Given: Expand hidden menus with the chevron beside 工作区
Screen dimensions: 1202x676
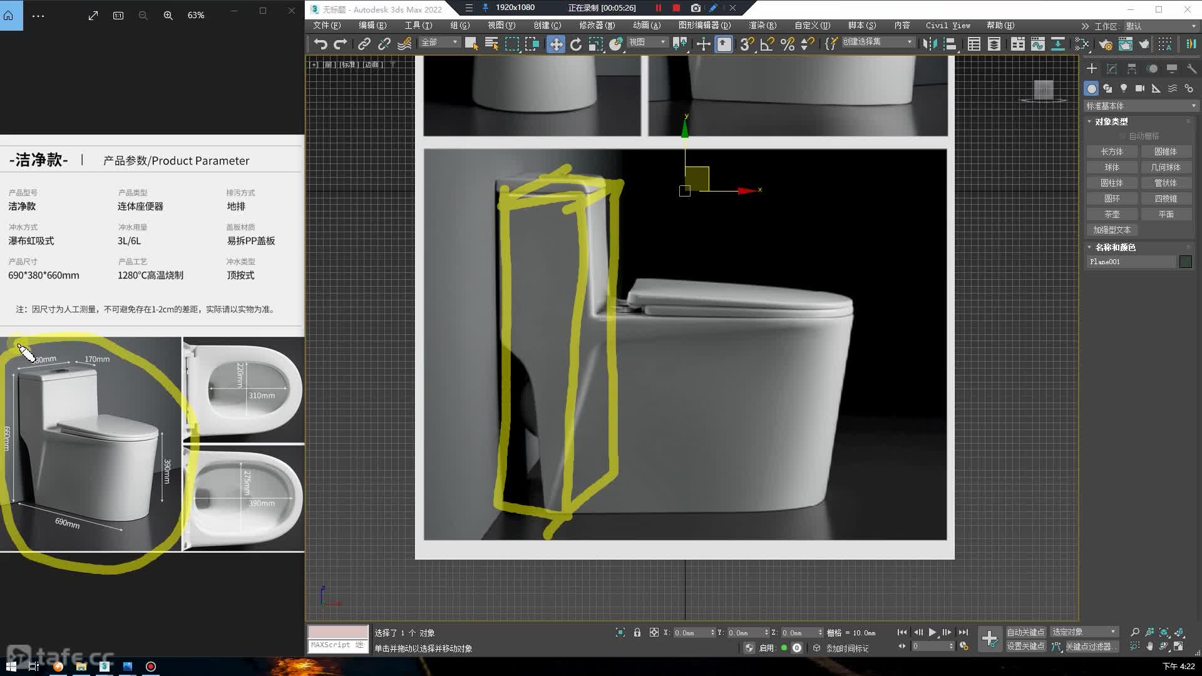Looking at the screenshot, I should click(x=1084, y=26).
